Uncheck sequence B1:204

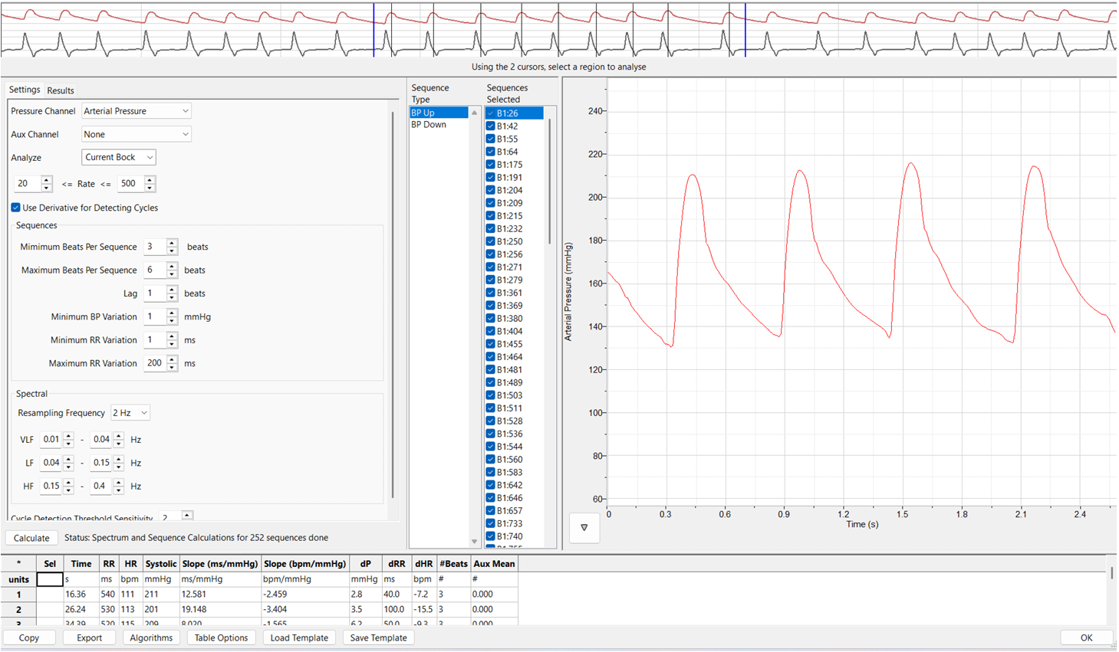(x=491, y=190)
